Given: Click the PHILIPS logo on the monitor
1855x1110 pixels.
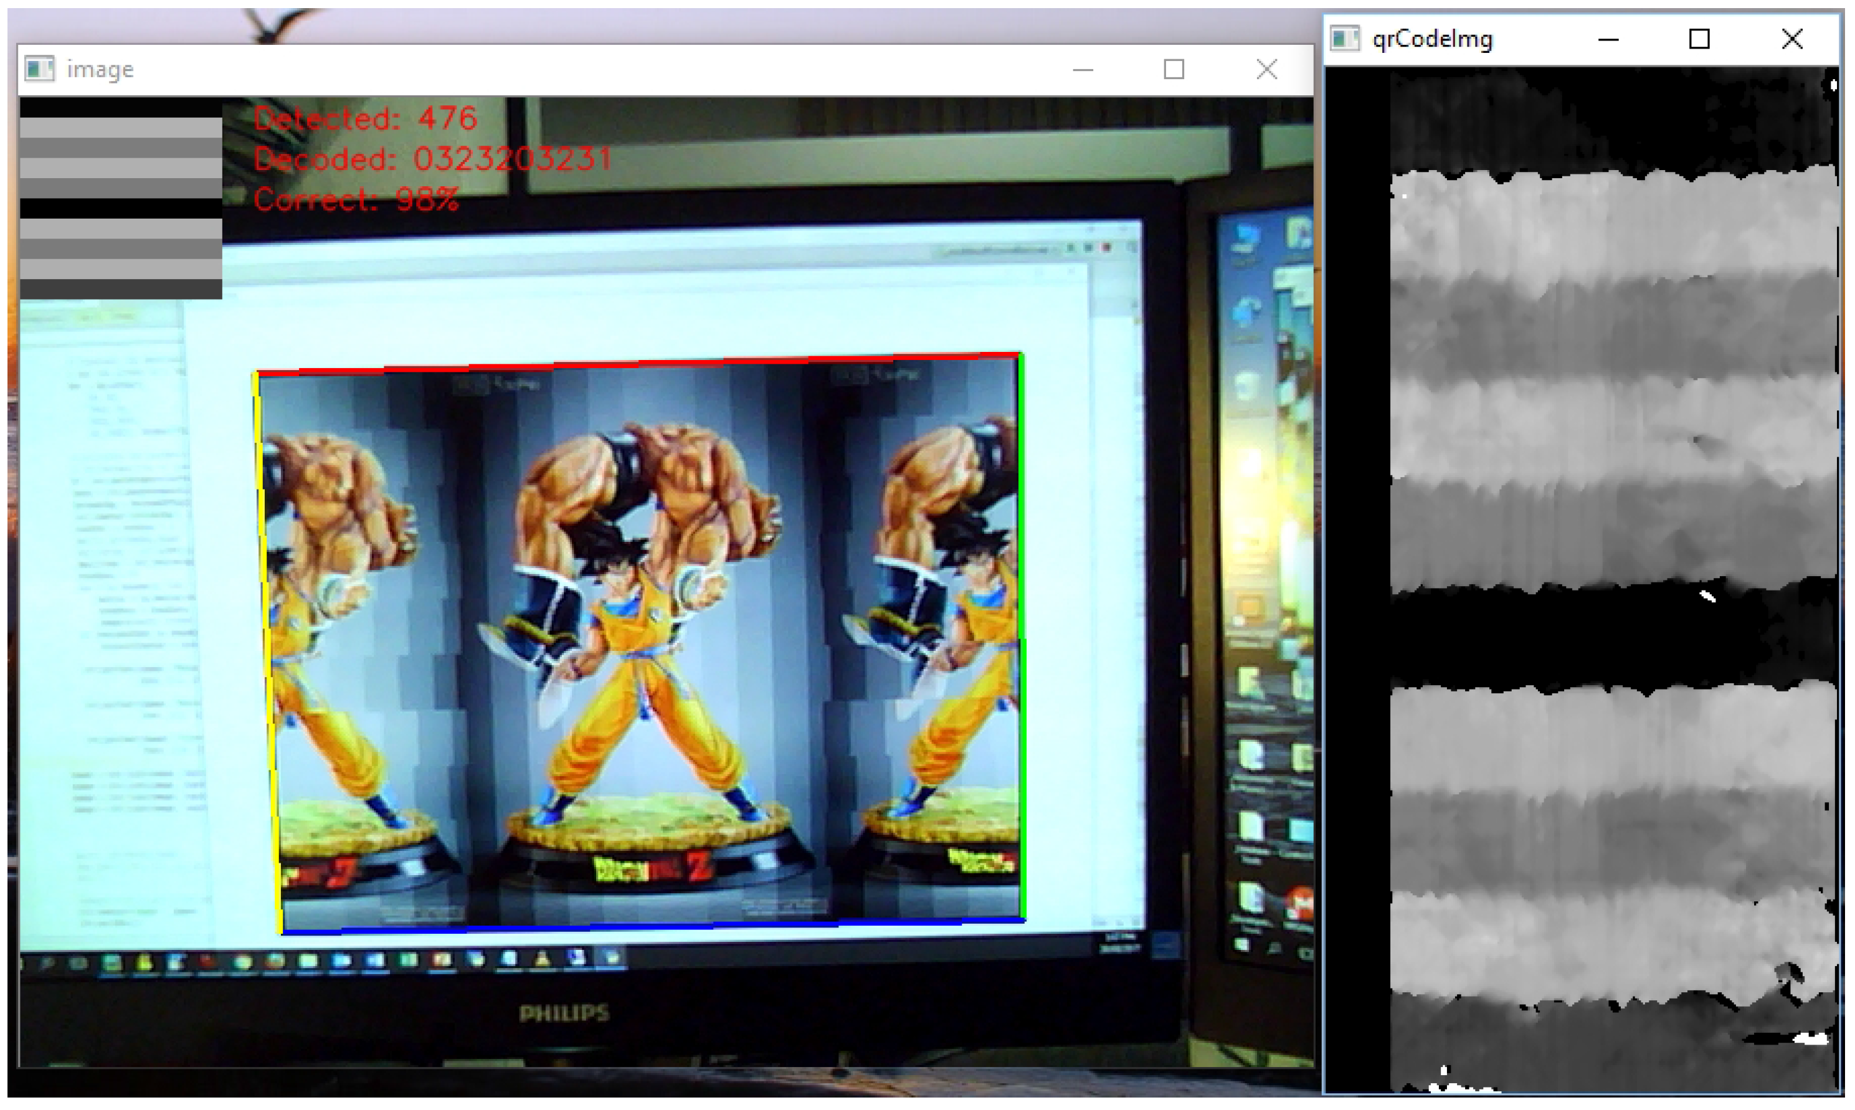Looking at the screenshot, I should (564, 1013).
